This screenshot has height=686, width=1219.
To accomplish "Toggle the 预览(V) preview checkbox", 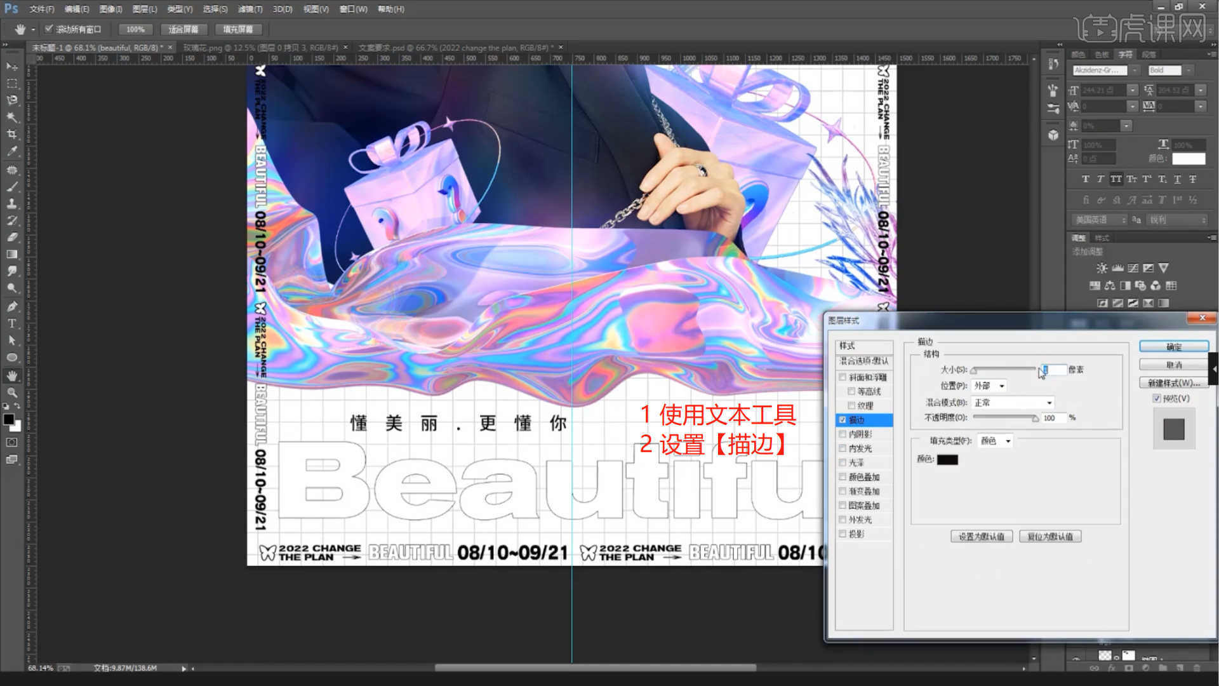I will (x=1157, y=398).
